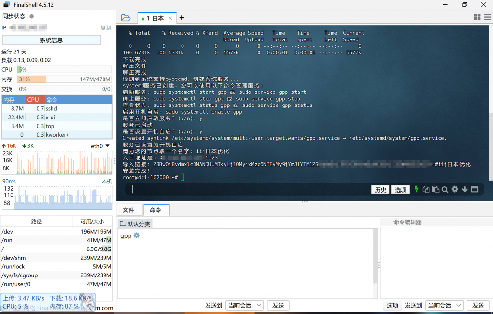The image size is (493, 314).
Task: Open terminal settings gear icon
Action: coord(454,189)
